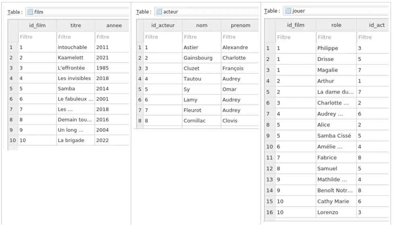Focus the filter field under role

[x=336, y=37]
